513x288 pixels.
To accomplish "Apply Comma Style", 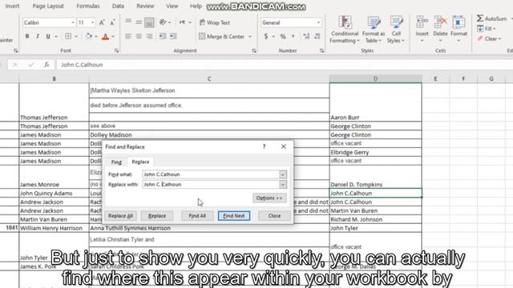I will click(x=293, y=36).
